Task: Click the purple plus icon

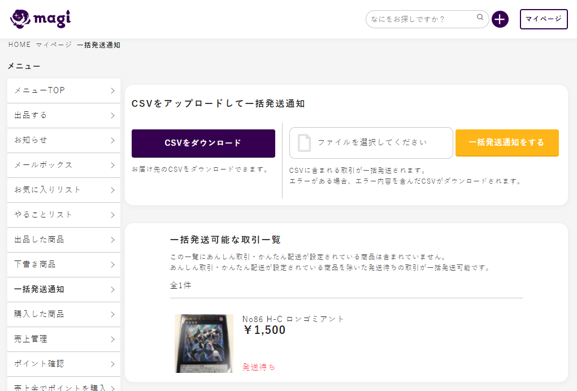Action: pyautogui.click(x=500, y=19)
